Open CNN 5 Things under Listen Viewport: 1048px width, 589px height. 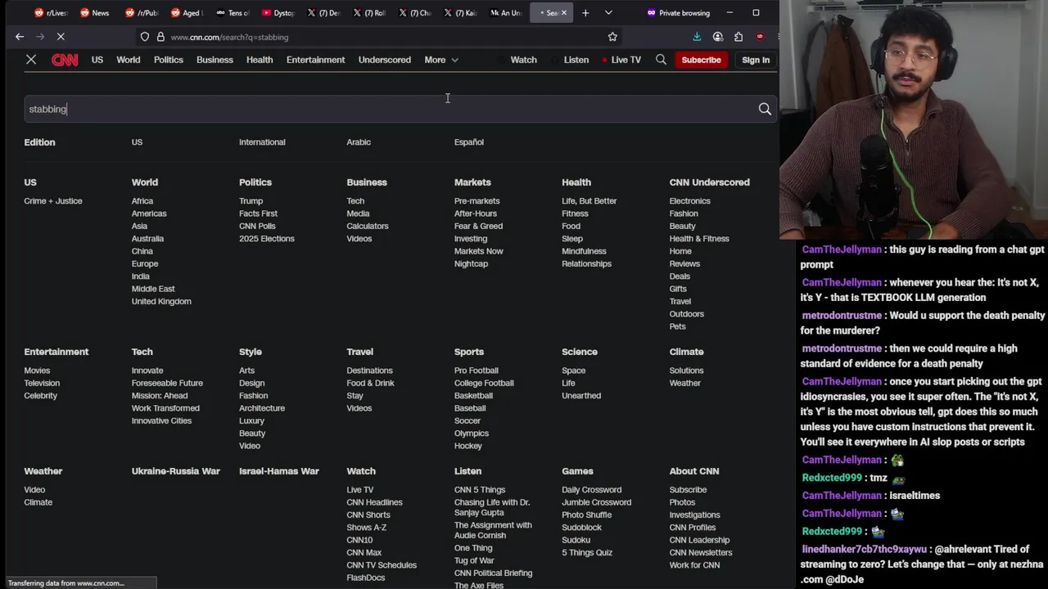480,490
